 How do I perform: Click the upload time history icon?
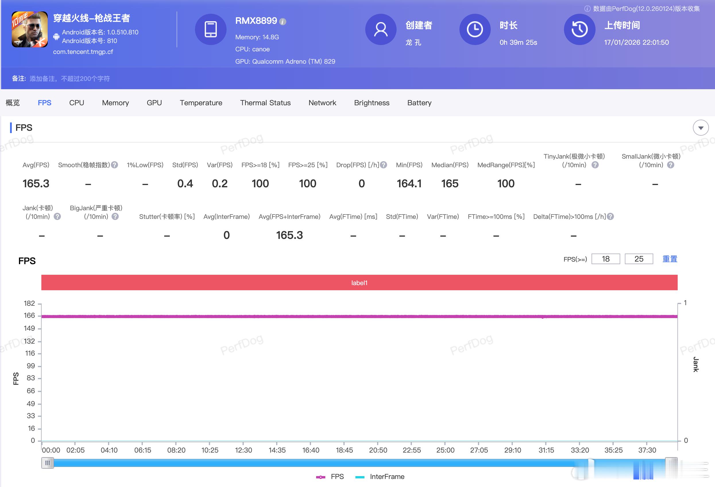[x=579, y=30]
